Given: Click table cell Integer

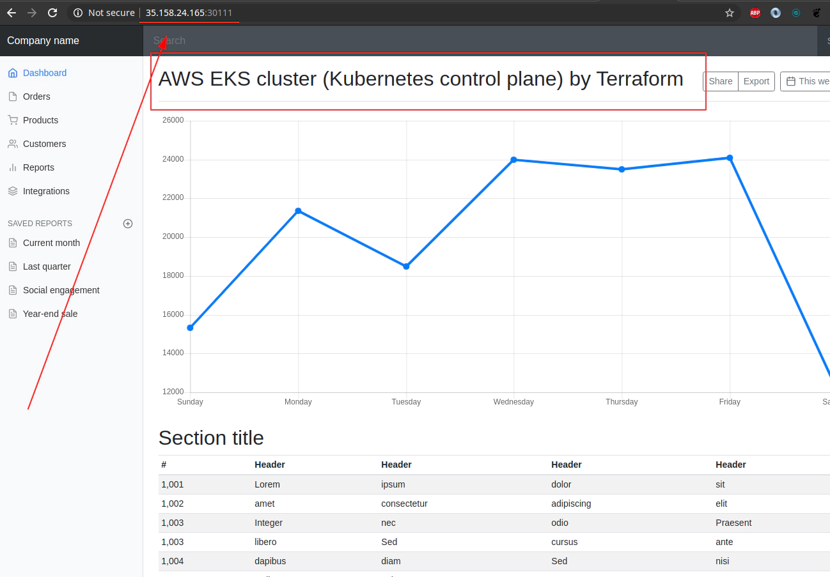Looking at the screenshot, I should (x=269, y=523).
